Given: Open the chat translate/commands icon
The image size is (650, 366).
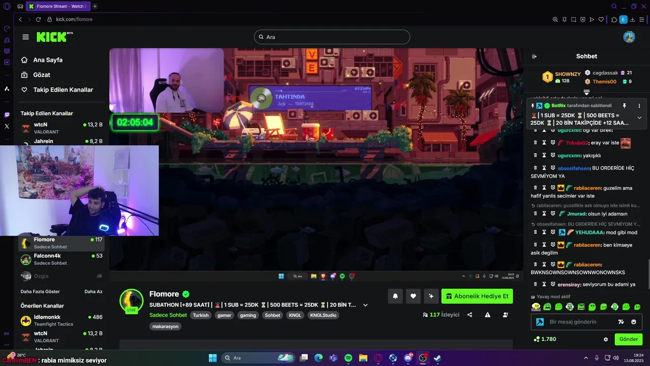Looking at the screenshot, I should (x=621, y=322).
